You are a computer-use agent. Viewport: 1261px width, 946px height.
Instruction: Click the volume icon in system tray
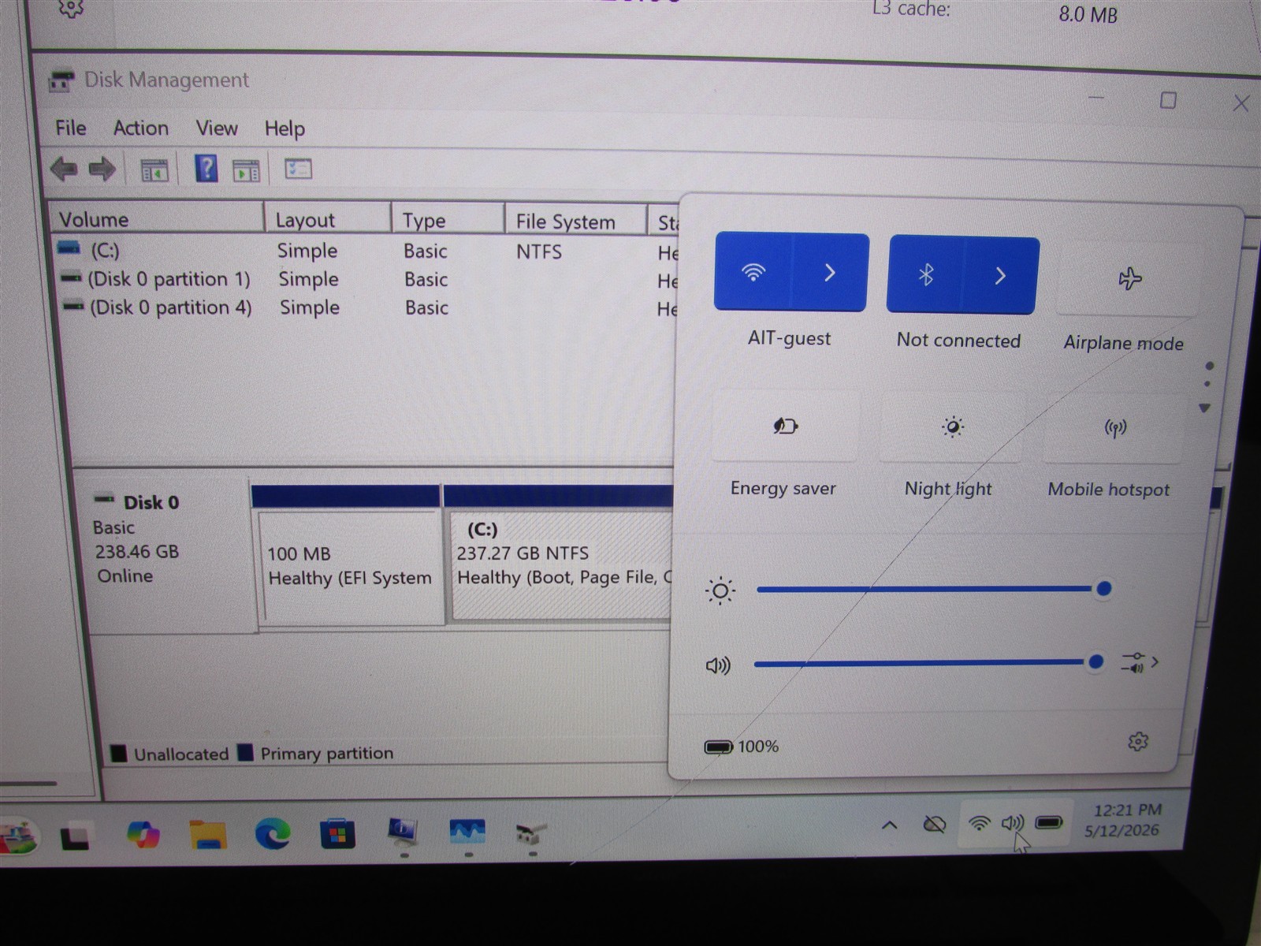click(x=1012, y=823)
